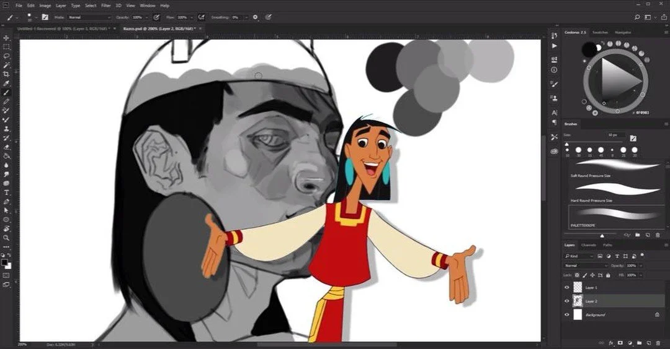Delete layer with Layers panel trash icon
Image resolution: width=670 pixels, height=349 pixels.
coord(658,343)
